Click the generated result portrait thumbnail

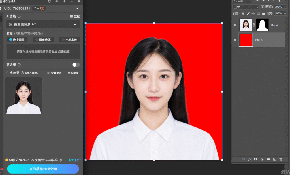tap(24, 95)
